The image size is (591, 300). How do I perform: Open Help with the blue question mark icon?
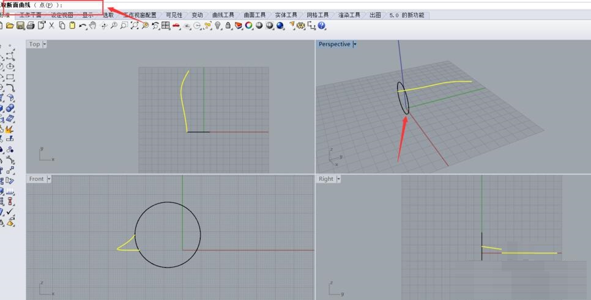(322, 26)
